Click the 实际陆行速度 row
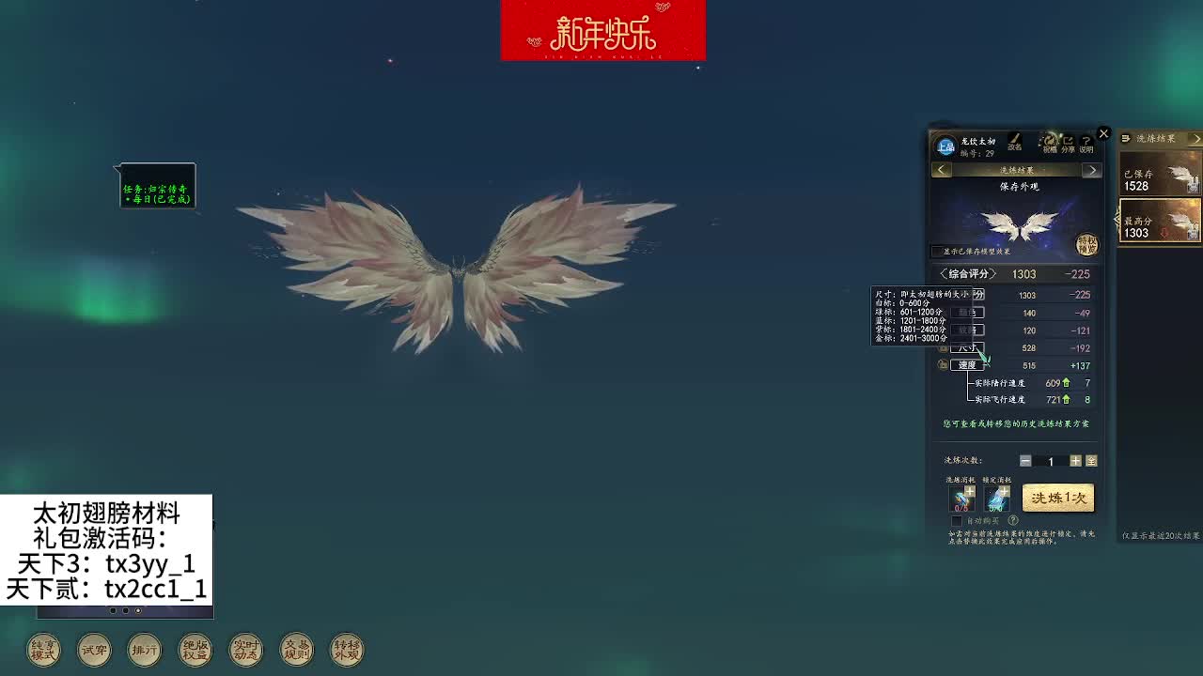This screenshot has width=1203, height=676. tap(1032, 383)
